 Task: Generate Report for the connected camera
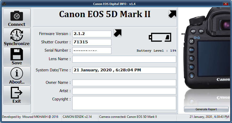[206, 109]
